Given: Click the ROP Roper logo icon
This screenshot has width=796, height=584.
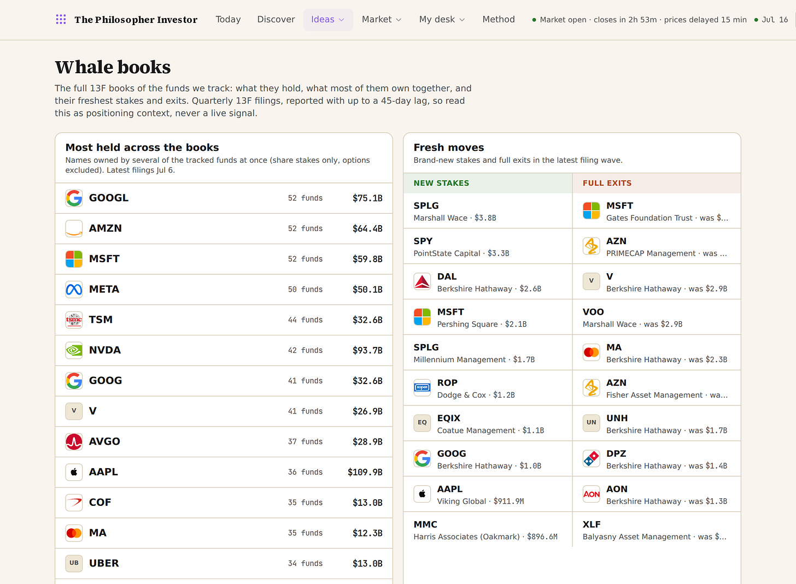Looking at the screenshot, I should pos(422,388).
